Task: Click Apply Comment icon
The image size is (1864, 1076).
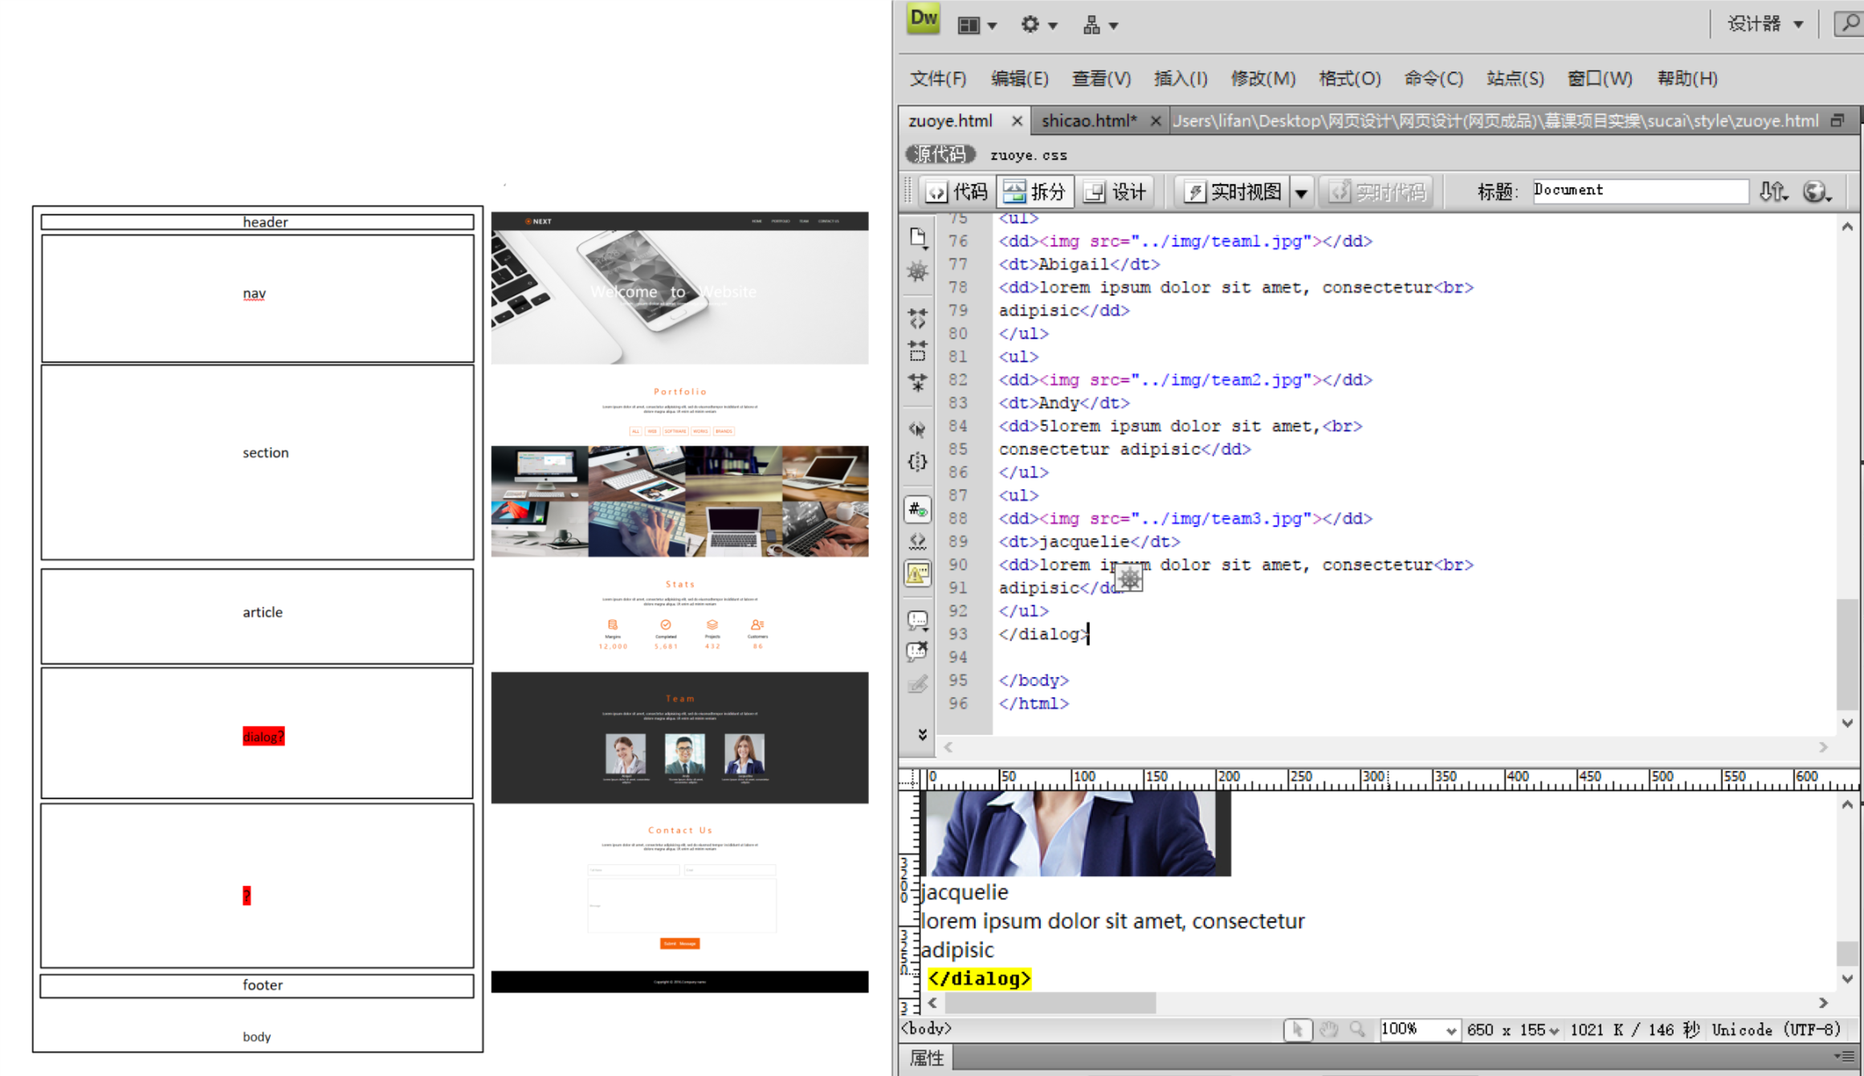Action: (918, 620)
